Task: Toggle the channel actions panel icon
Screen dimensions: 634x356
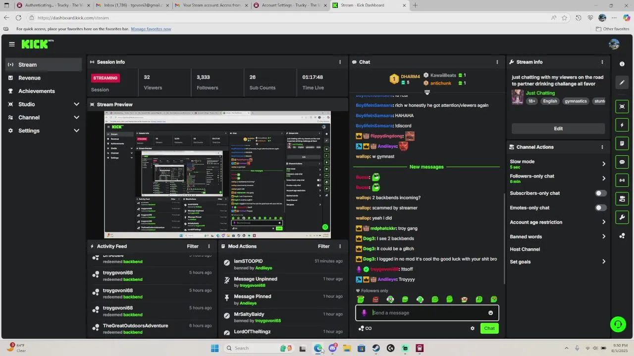Action: [622, 199]
